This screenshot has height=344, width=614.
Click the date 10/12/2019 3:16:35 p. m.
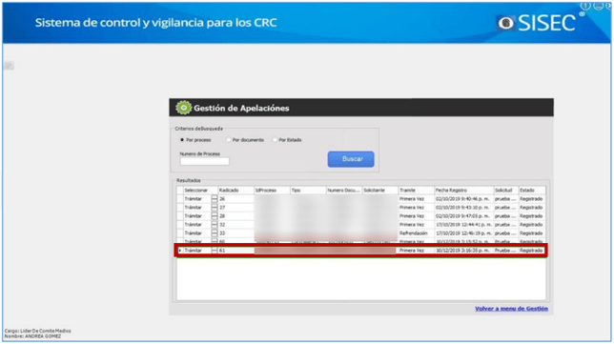462,251
